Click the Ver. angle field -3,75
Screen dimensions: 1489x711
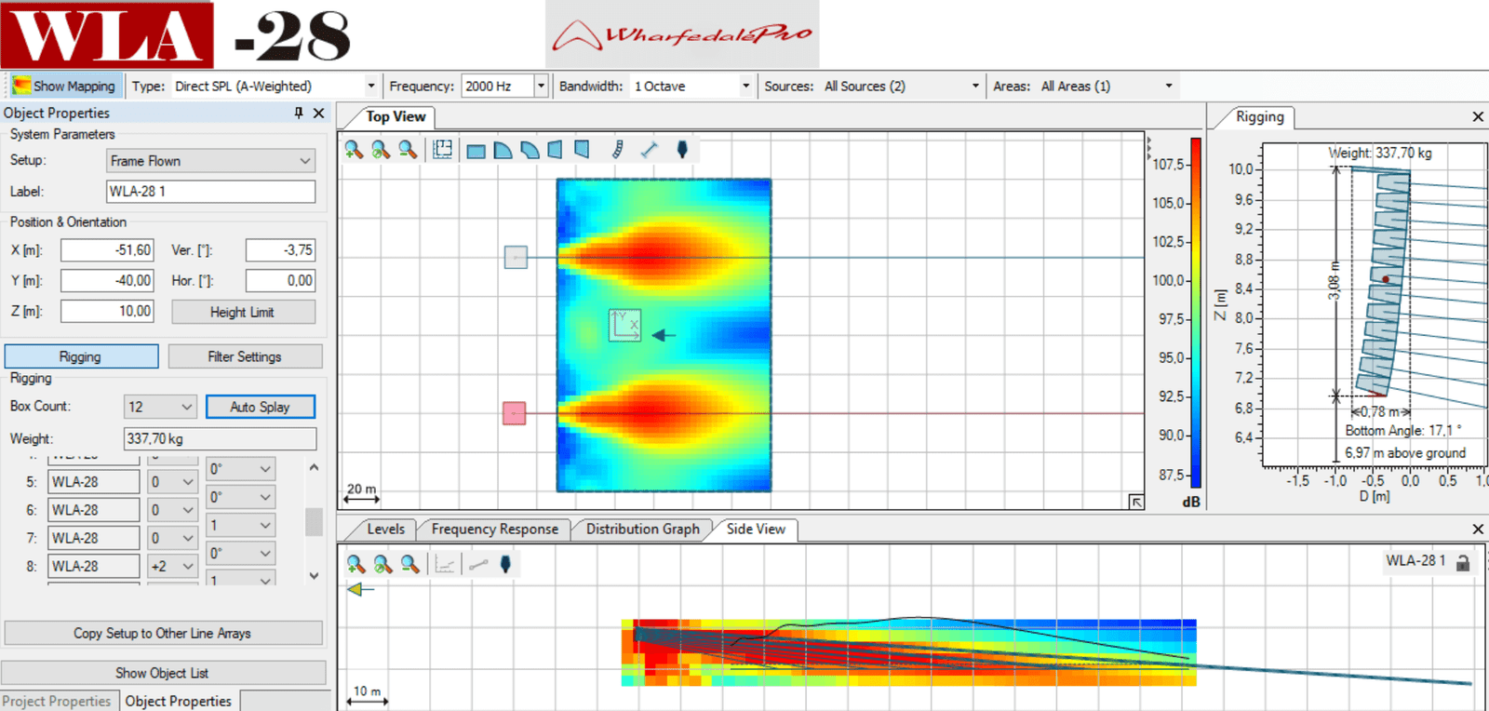coord(280,250)
